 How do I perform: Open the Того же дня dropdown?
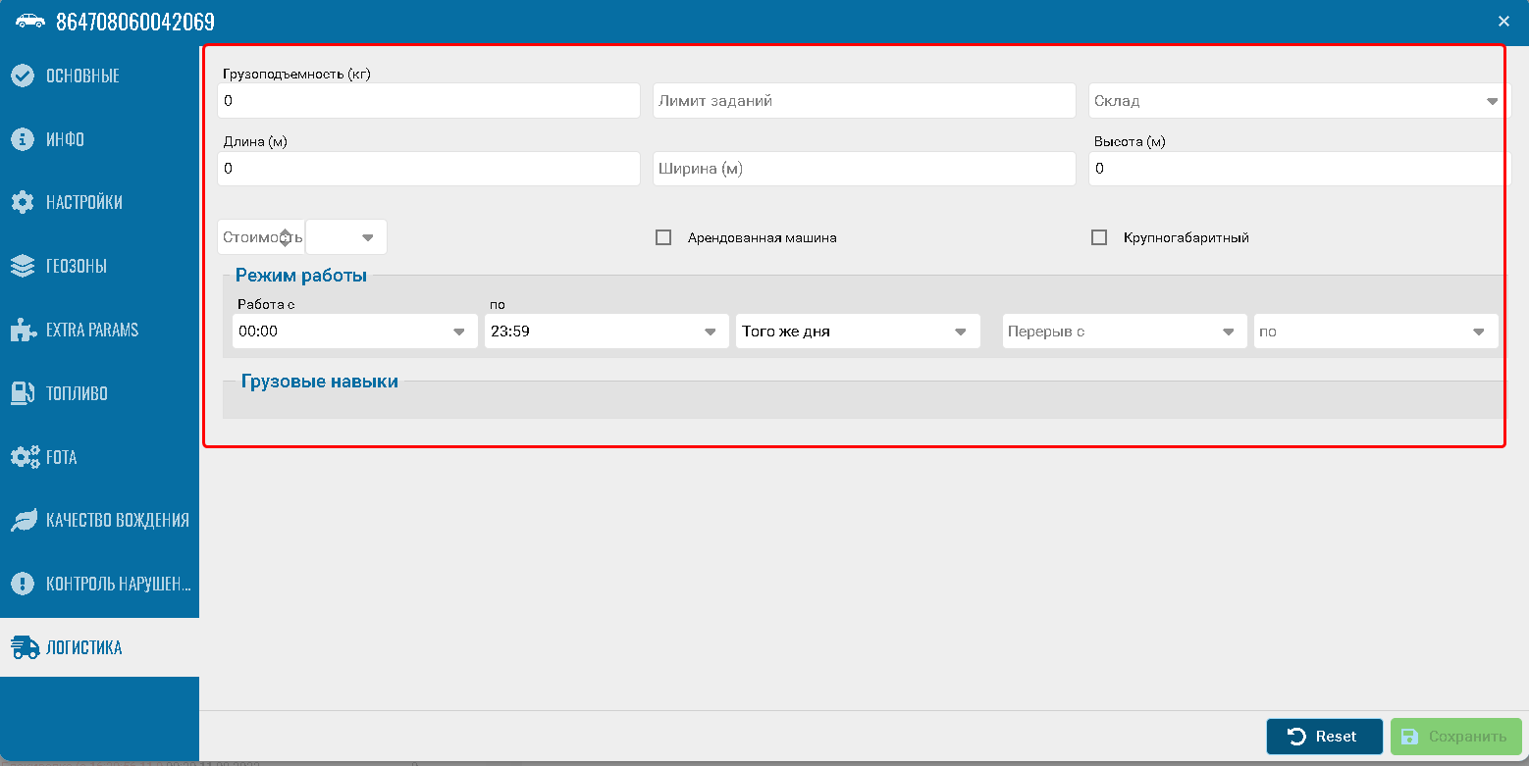click(x=961, y=332)
